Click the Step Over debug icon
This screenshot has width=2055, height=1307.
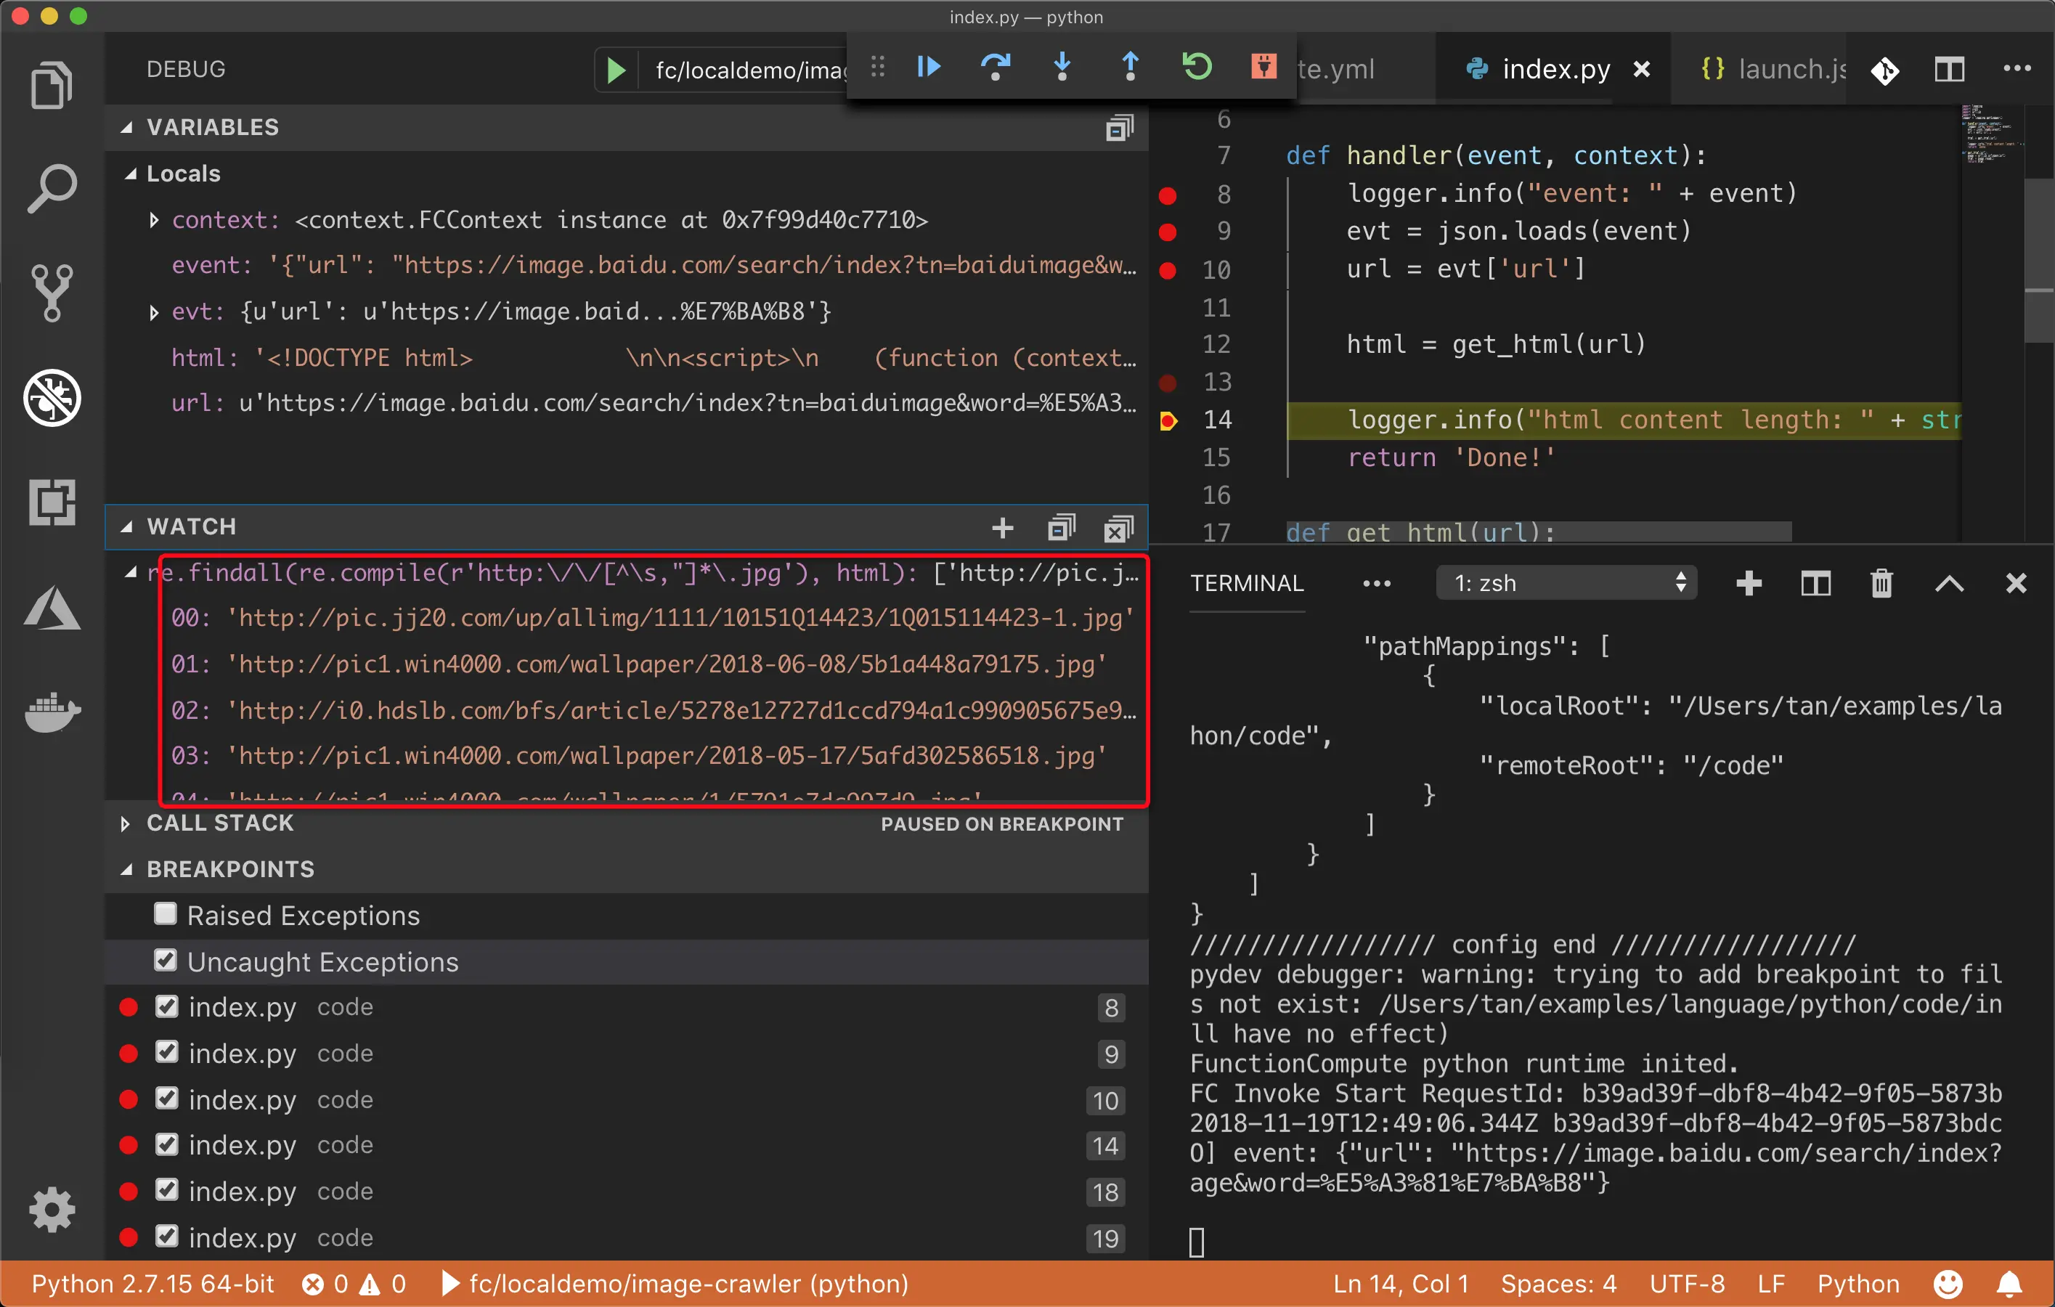(x=995, y=67)
